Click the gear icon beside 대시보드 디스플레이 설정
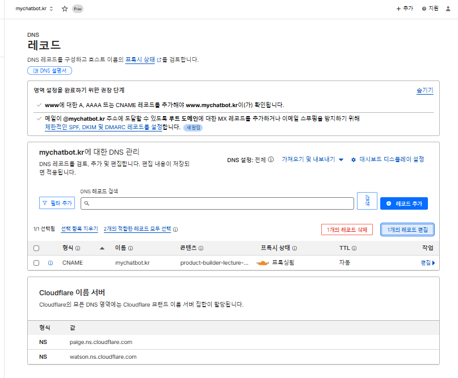Viewport: 458px width, 378px height. pos(354,160)
